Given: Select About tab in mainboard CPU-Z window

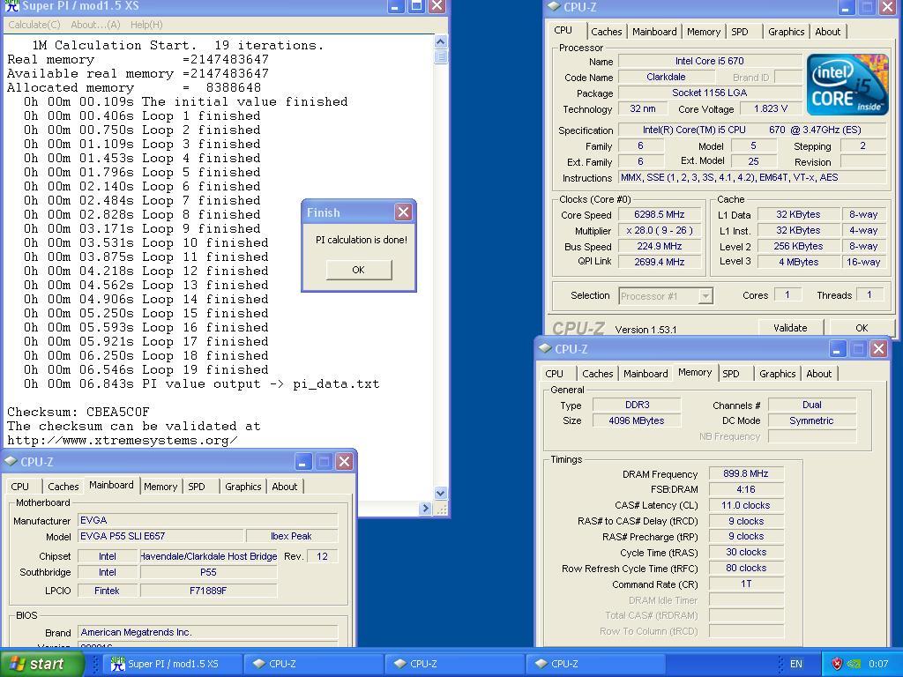Looking at the screenshot, I should pyautogui.click(x=285, y=487).
